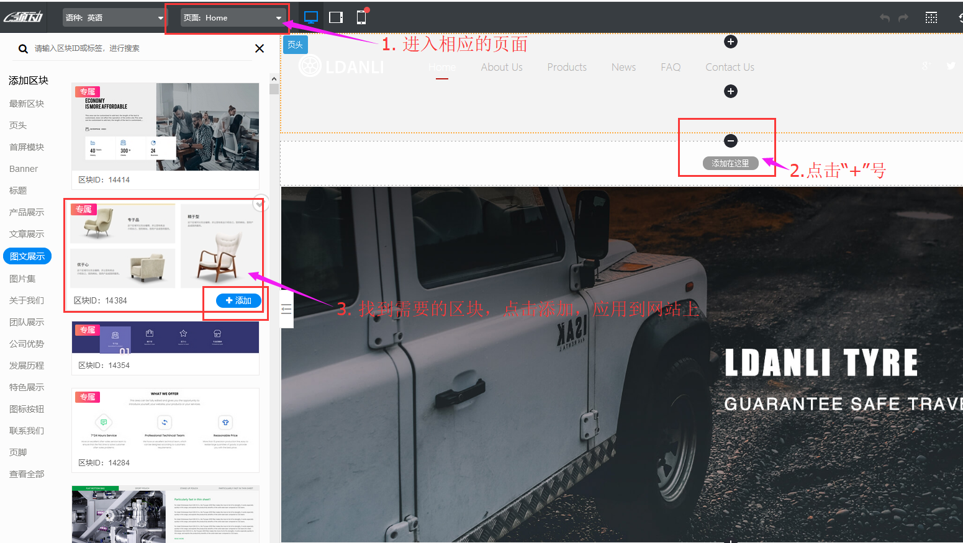Switch to tablet preview mode
This screenshot has width=963, height=543.
336,17
